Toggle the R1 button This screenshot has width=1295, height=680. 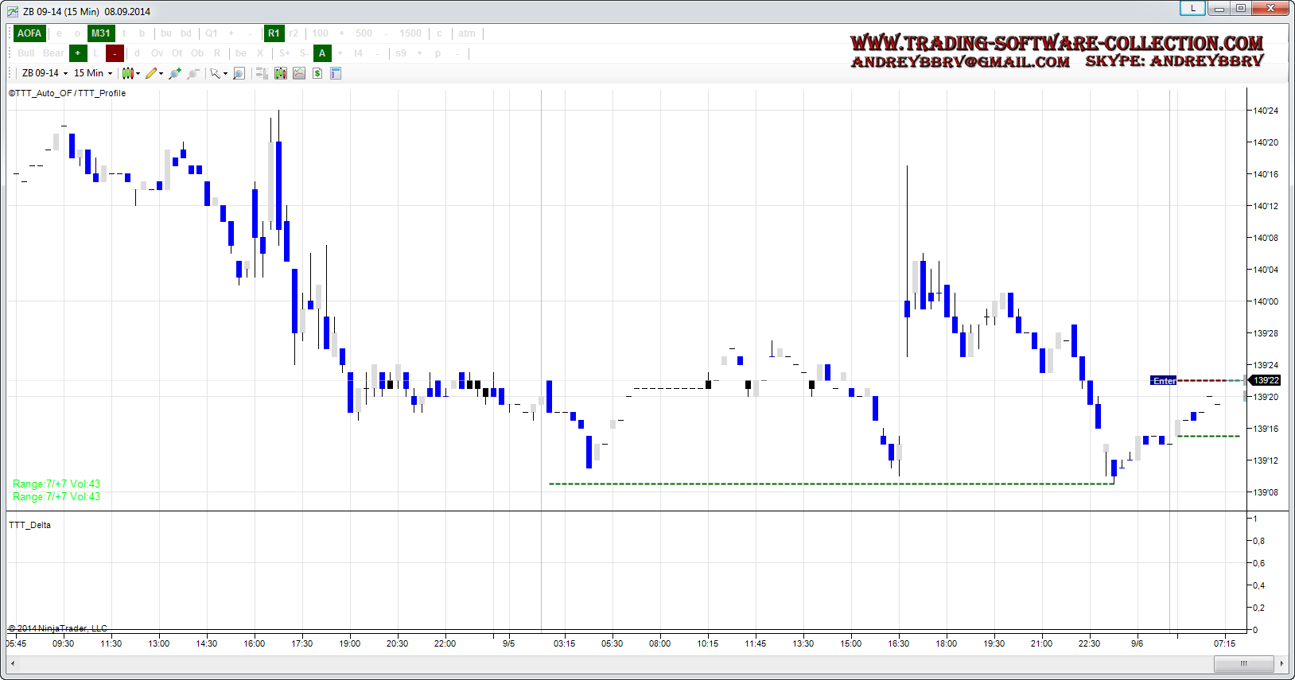(x=274, y=33)
